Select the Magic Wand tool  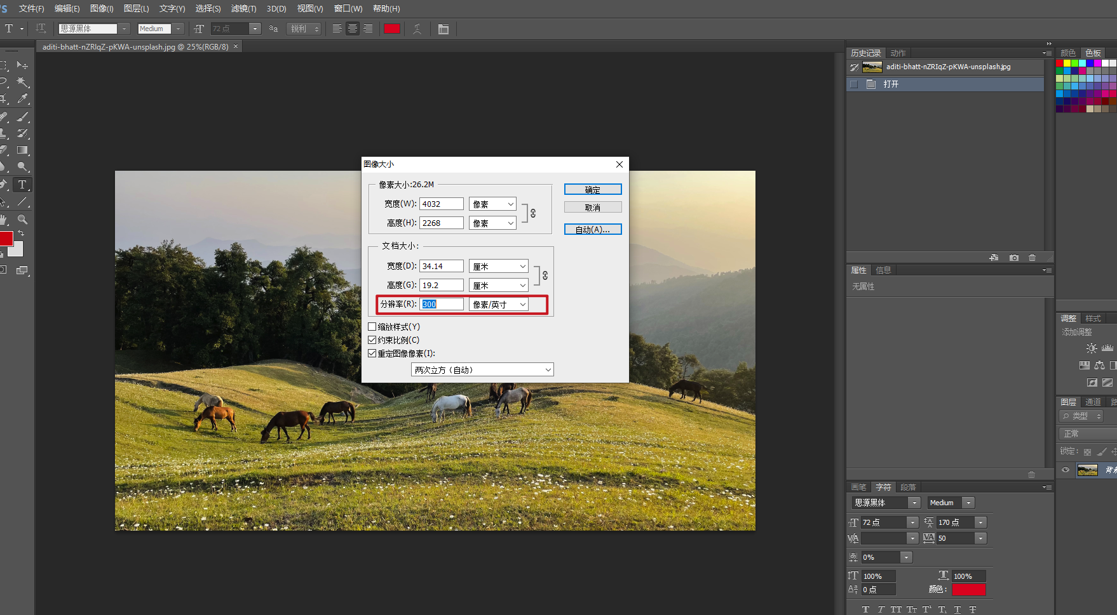point(22,82)
